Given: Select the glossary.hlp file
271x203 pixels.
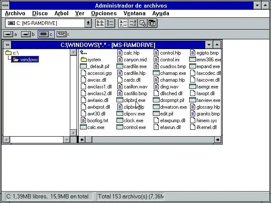Looking at the screenshot, I should click(x=205, y=107).
